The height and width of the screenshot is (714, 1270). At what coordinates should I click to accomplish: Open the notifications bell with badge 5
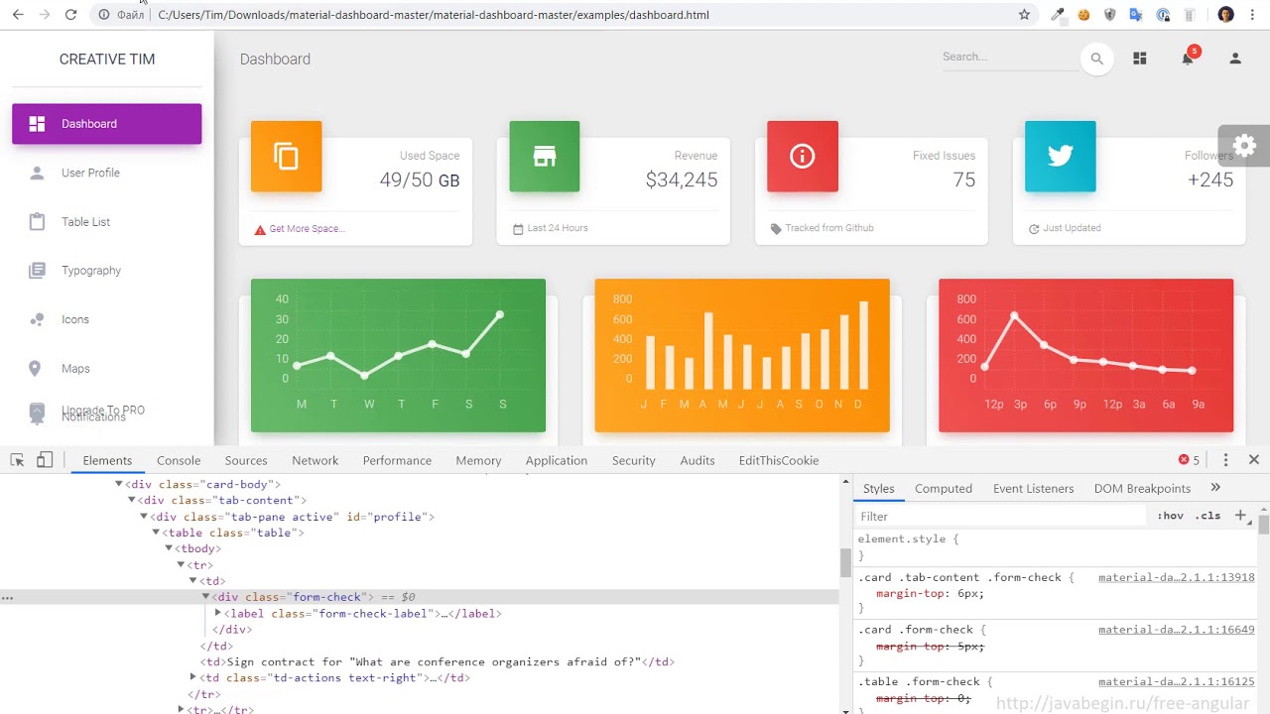tap(1188, 59)
